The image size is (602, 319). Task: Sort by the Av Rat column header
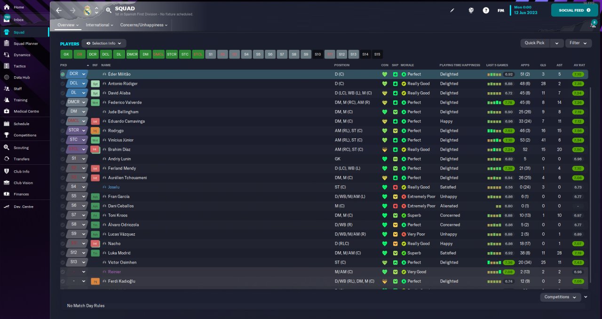pos(579,65)
